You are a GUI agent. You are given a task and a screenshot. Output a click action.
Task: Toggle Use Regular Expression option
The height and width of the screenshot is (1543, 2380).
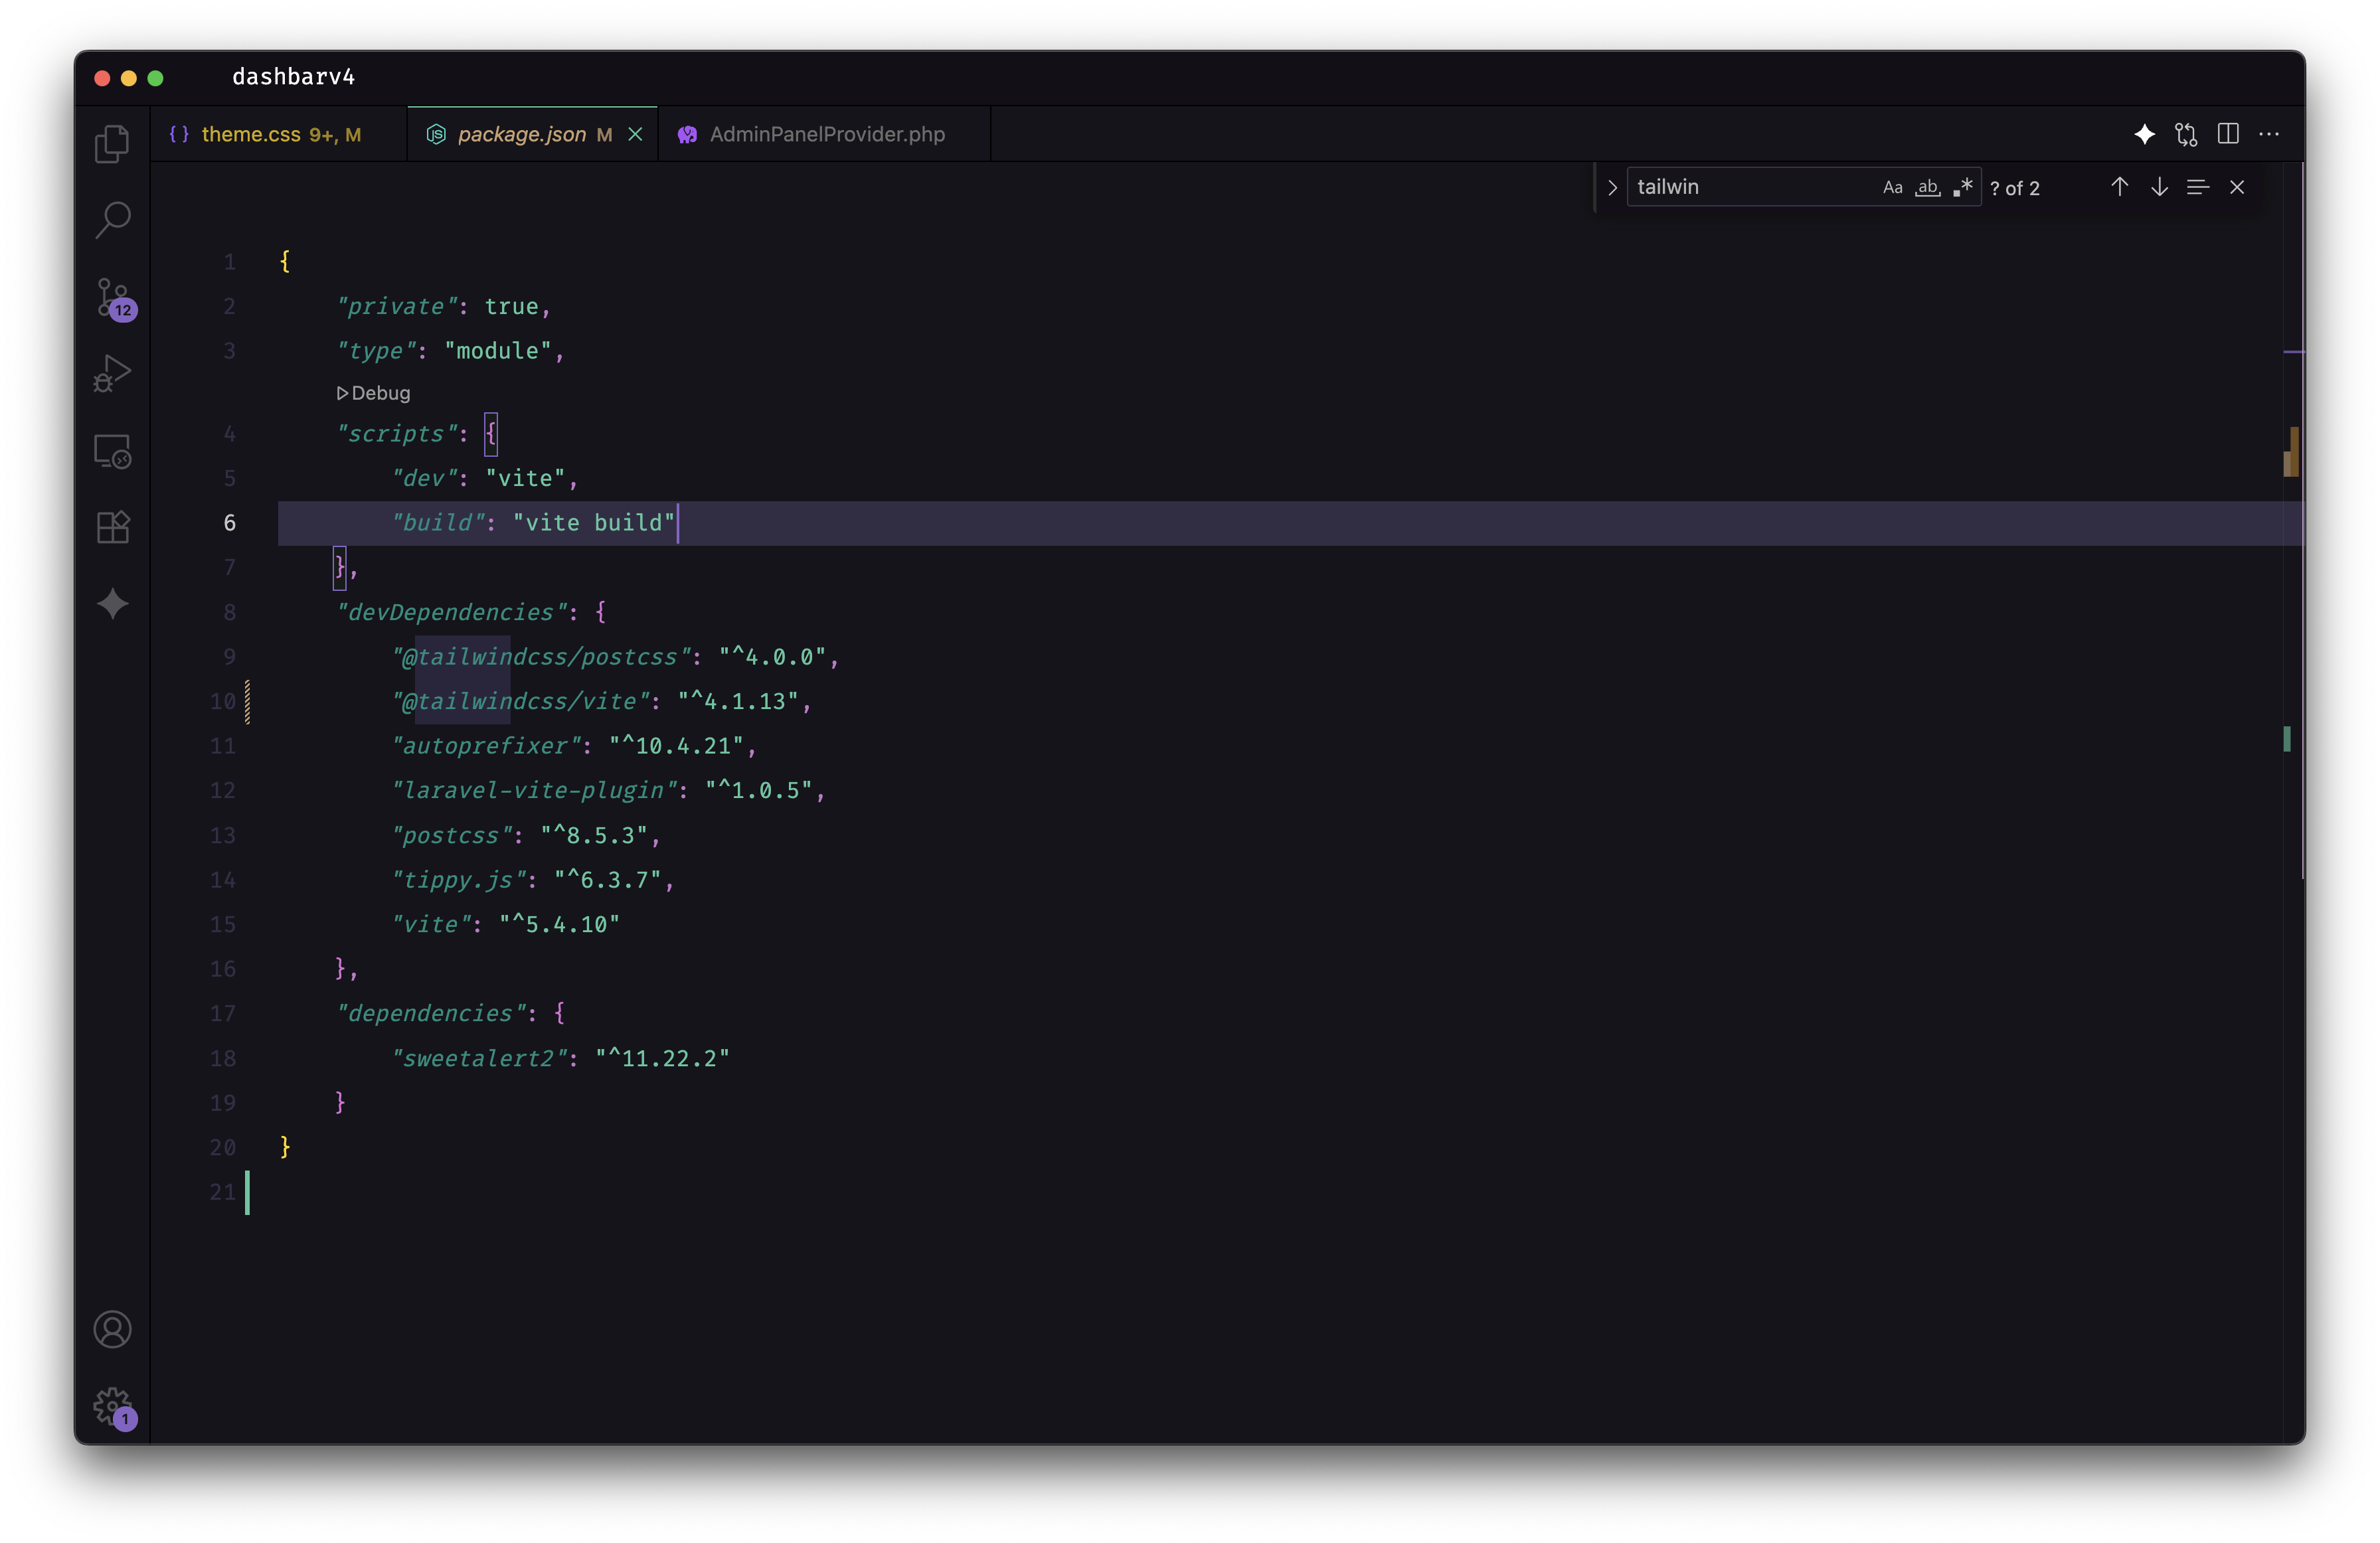tap(1962, 187)
